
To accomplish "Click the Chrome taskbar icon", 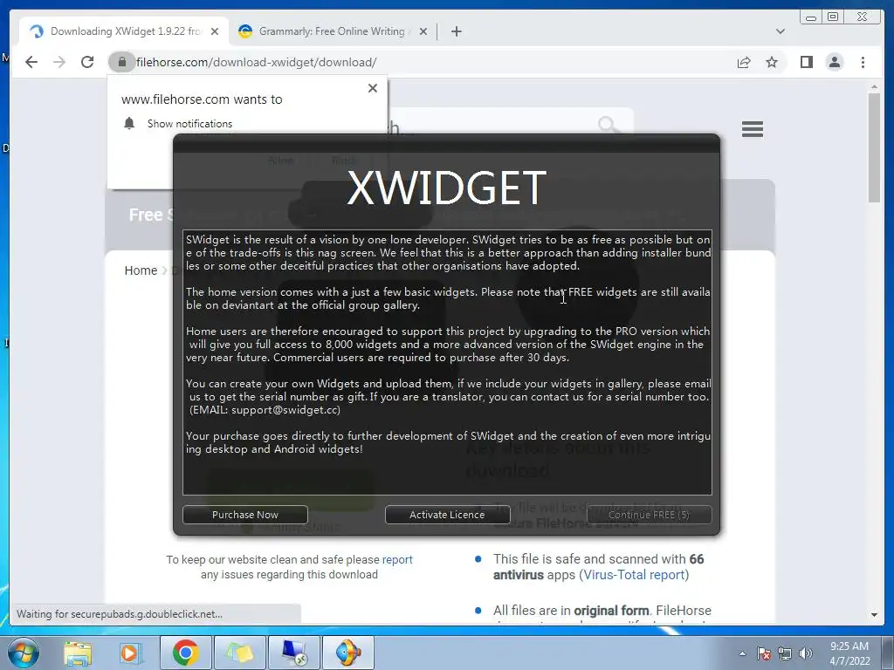I will point(185,653).
